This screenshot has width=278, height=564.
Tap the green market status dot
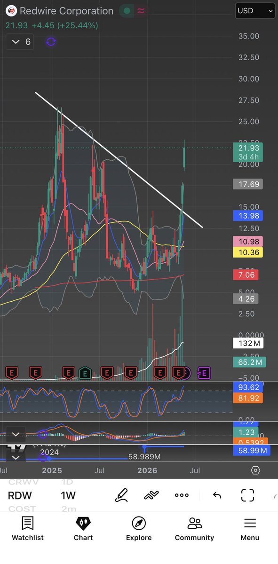pyautogui.click(x=127, y=11)
